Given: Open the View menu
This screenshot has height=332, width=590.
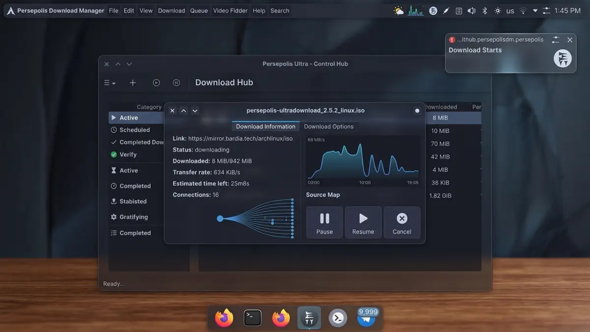Looking at the screenshot, I should (x=146, y=10).
